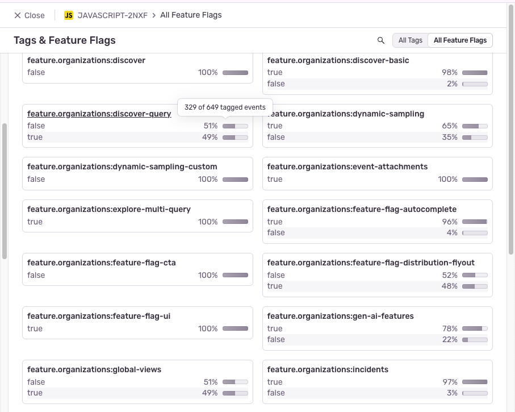Click the inner panel left scrollbar
The height and width of the screenshot is (412, 515).
[5, 190]
